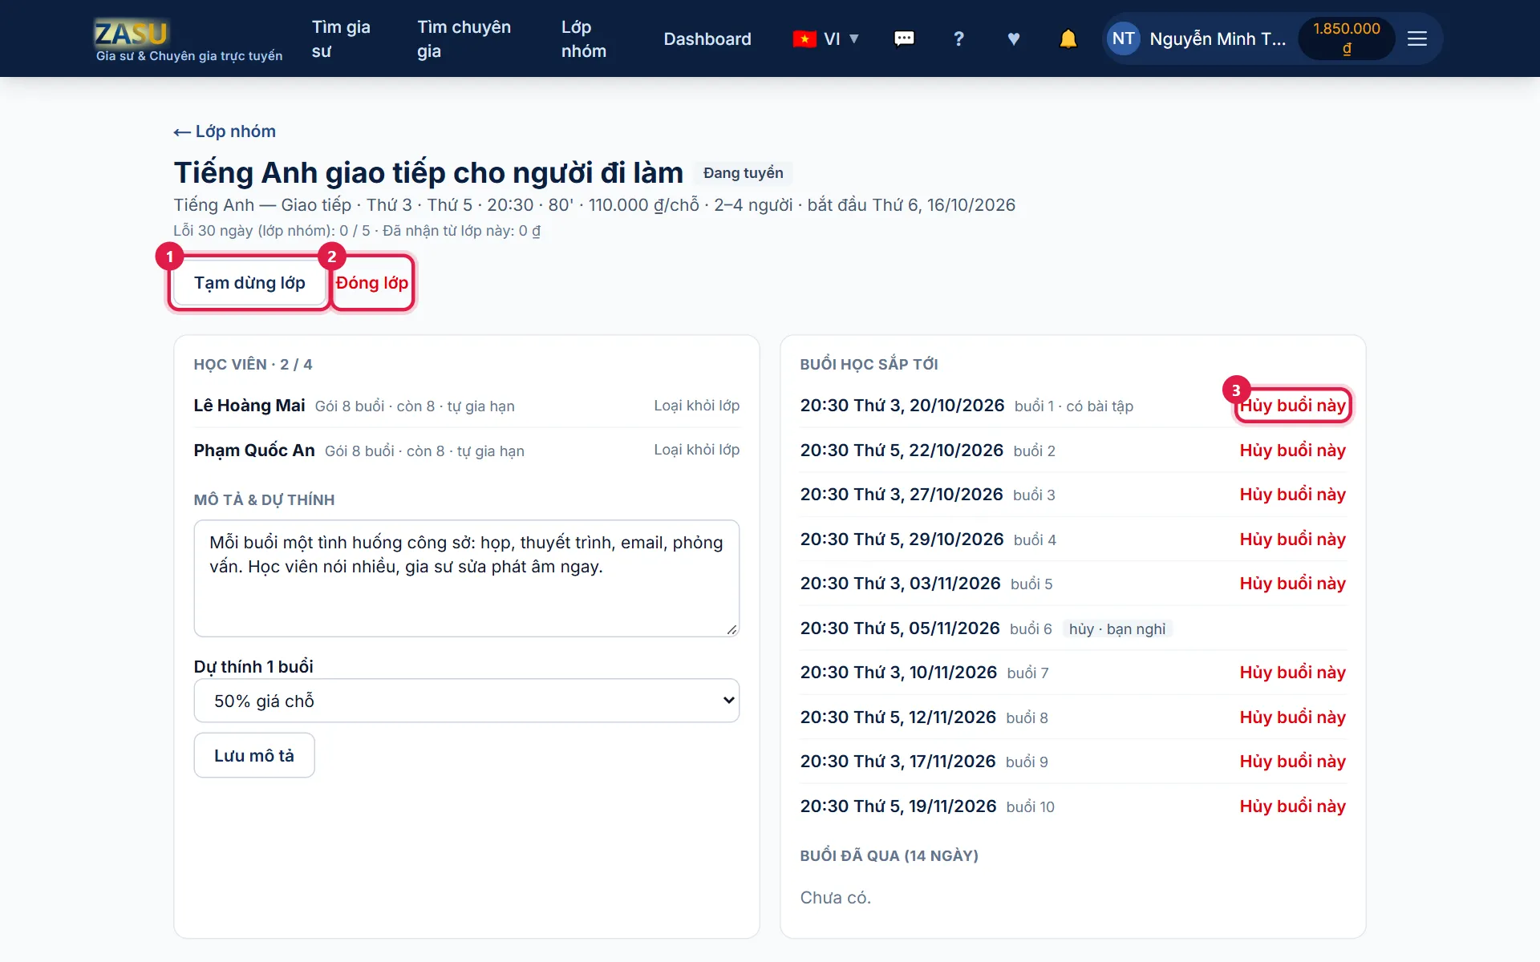This screenshot has width=1540, height=962.
Task: Cancel session on 20/10/2026
Action: (x=1292, y=406)
